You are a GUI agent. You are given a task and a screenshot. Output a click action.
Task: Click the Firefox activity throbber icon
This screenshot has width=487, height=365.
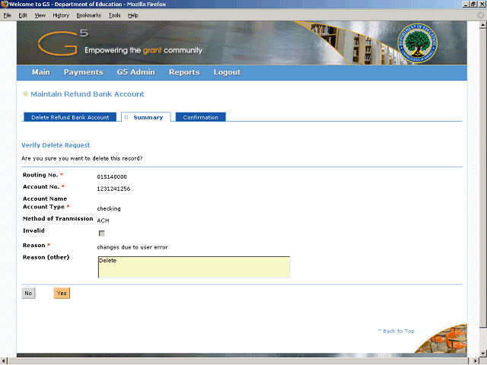click(481, 15)
